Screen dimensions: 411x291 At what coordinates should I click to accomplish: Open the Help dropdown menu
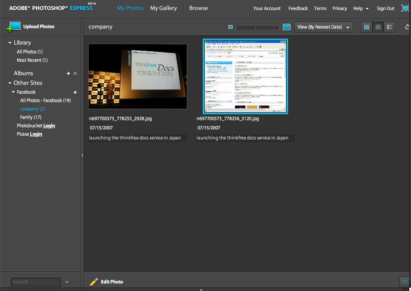(x=361, y=8)
